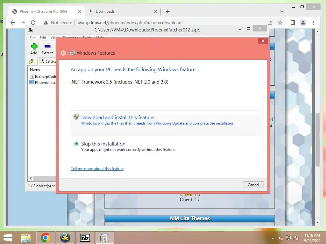Image resolution: width=326 pixels, height=244 pixels.
Task: Open Tell me more about this feature link
Action: pos(97,169)
